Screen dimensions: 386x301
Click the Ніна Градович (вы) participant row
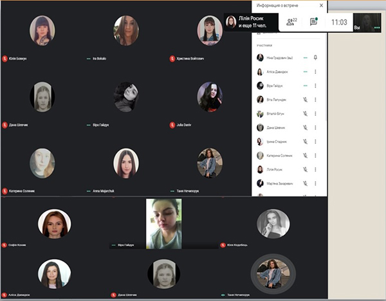(288, 58)
